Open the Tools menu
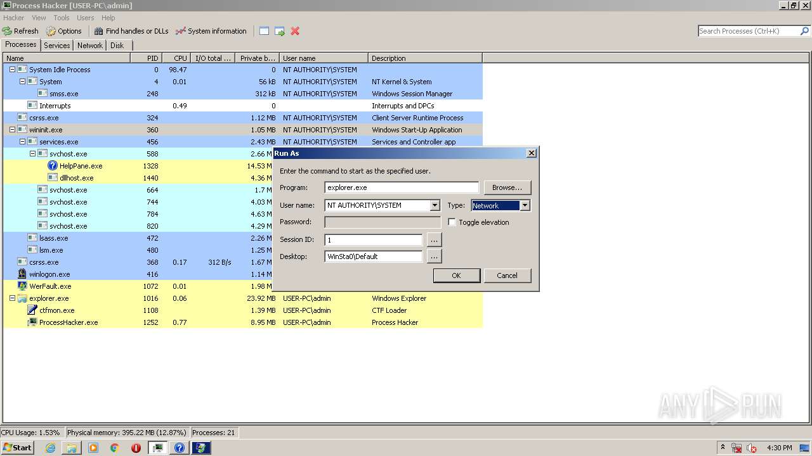 click(62, 18)
